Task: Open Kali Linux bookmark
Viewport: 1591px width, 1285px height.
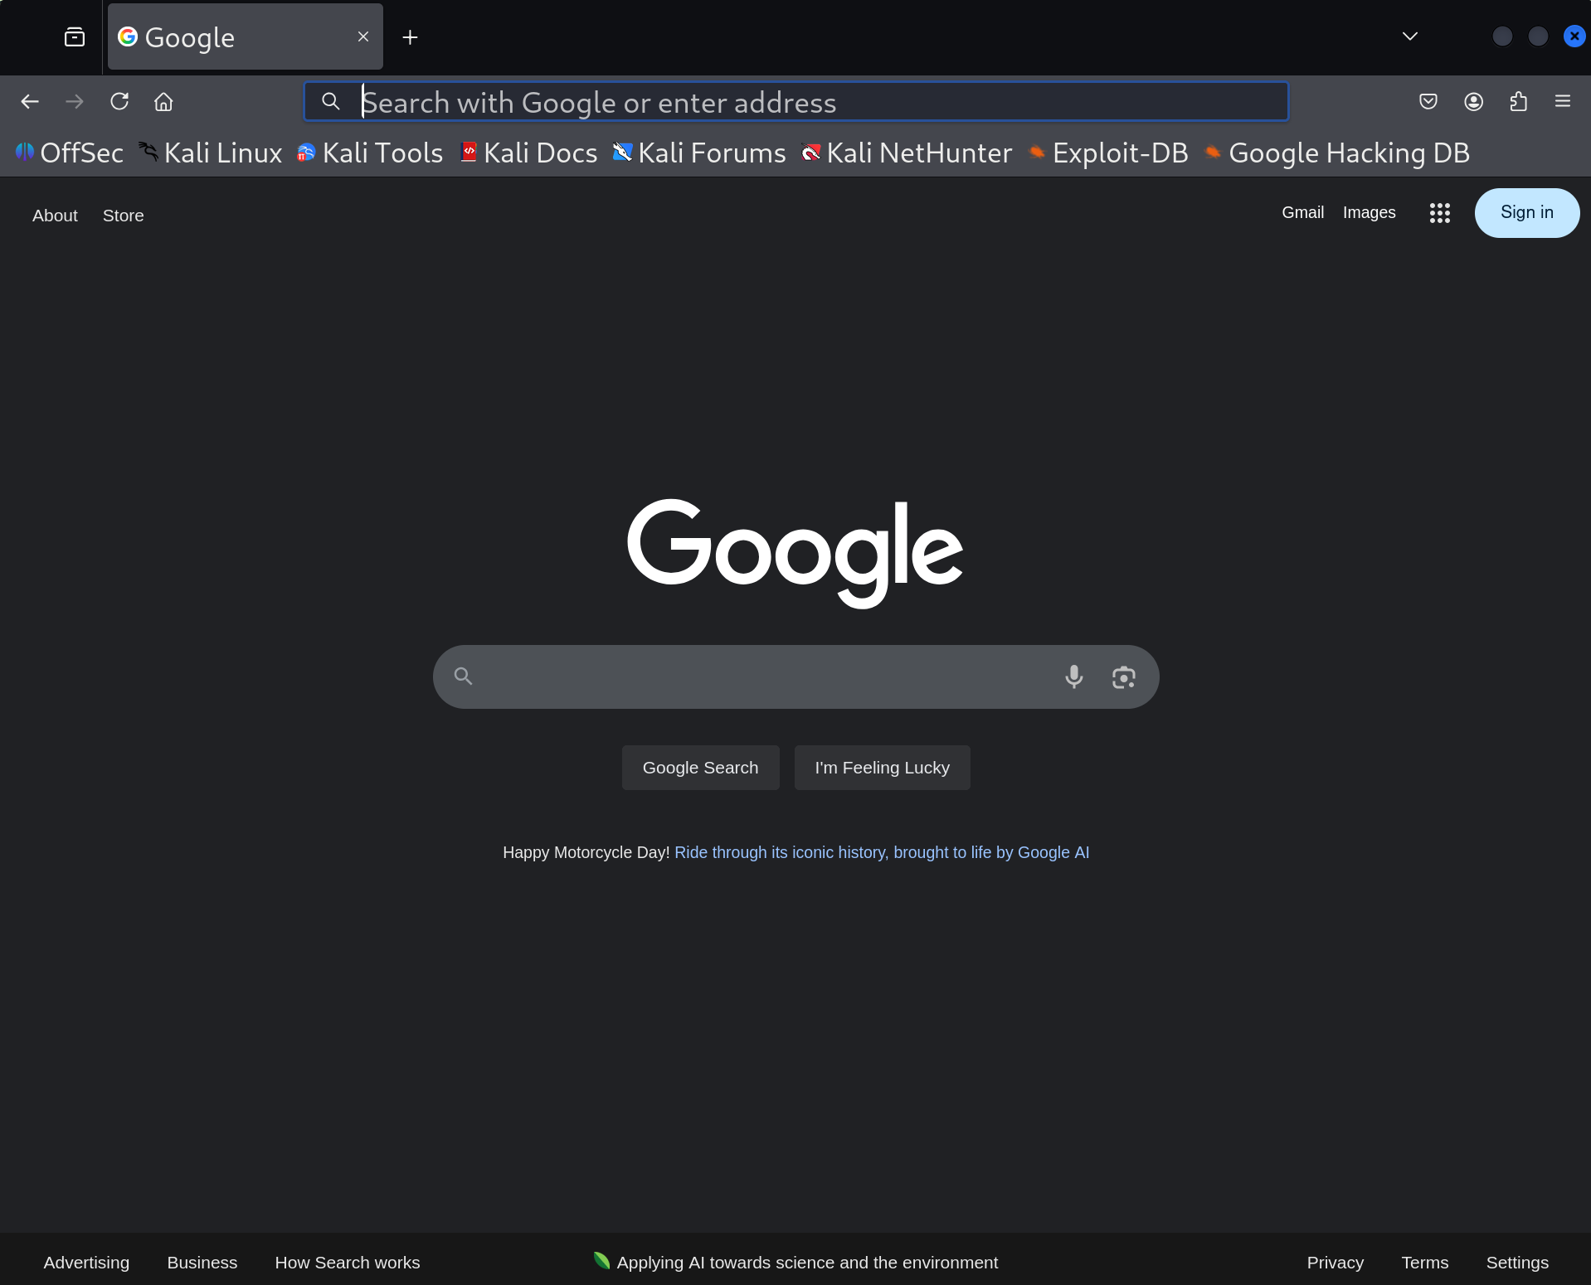Action: coord(211,153)
